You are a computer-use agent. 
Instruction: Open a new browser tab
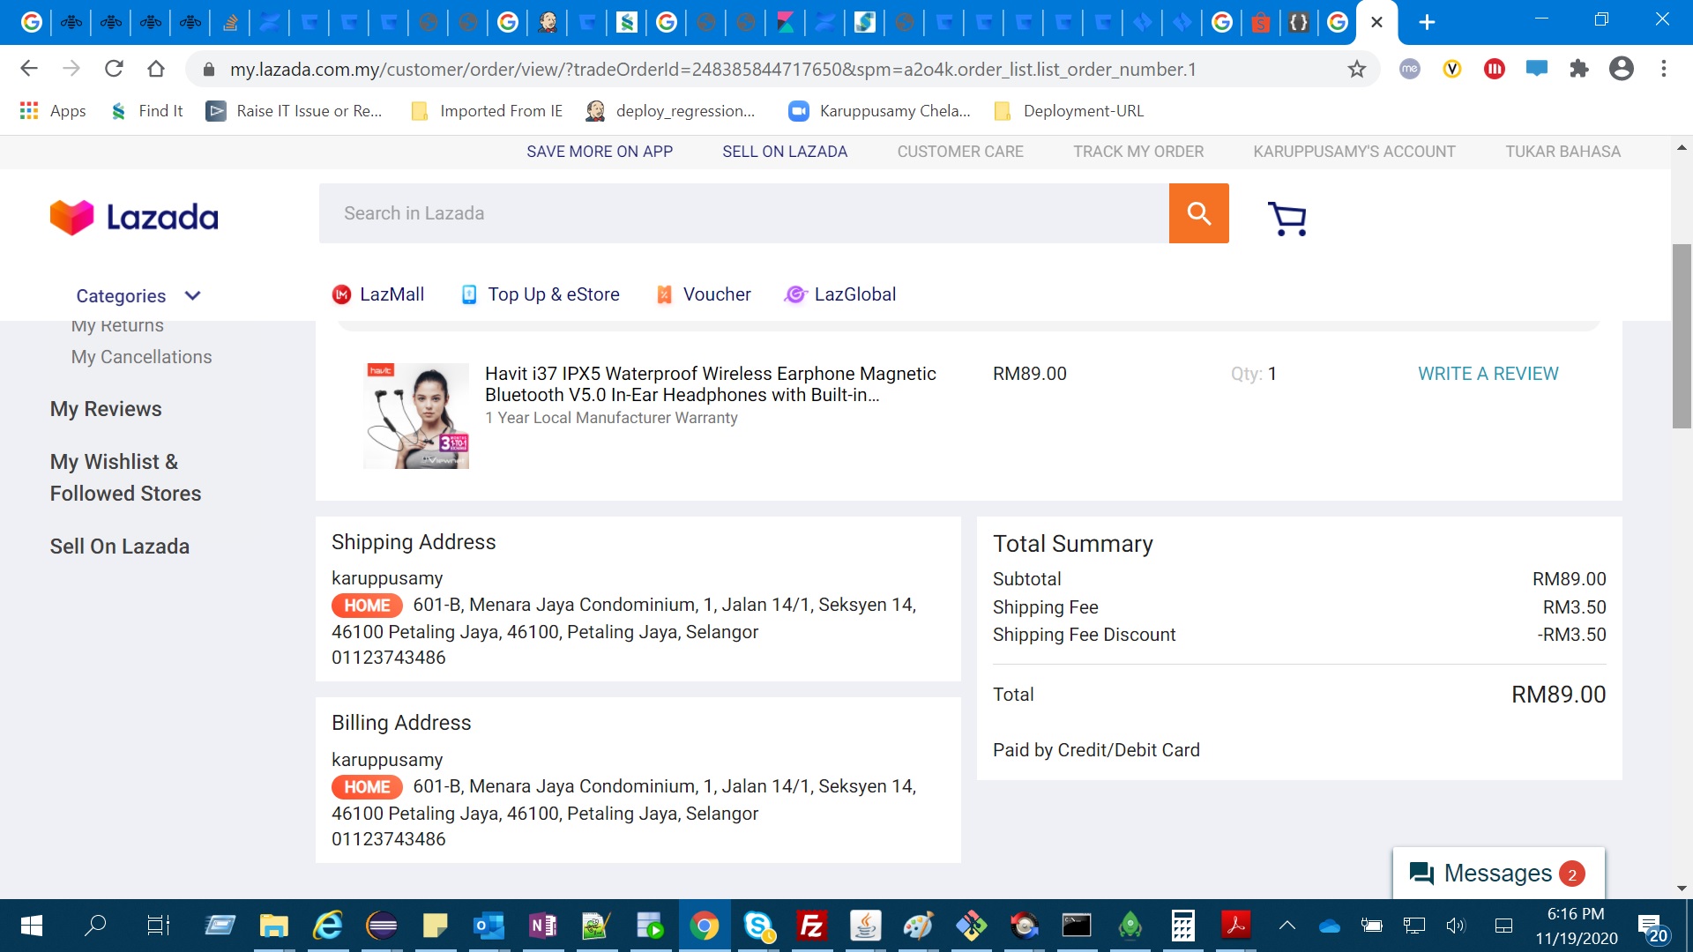[x=1427, y=22]
